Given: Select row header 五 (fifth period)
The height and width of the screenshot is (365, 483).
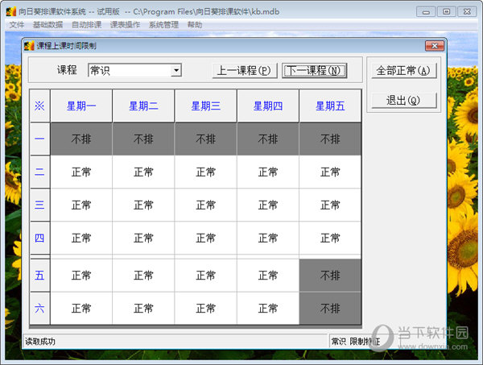Looking at the screenshot, I should click(x=39, y=275).
